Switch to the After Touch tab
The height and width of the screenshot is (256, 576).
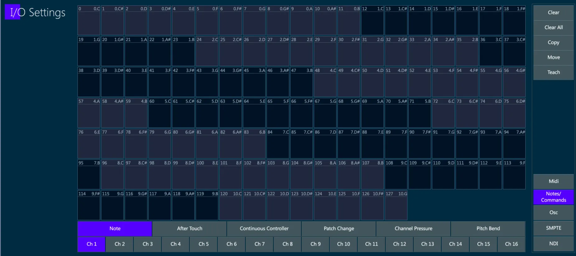coord(189,229)
